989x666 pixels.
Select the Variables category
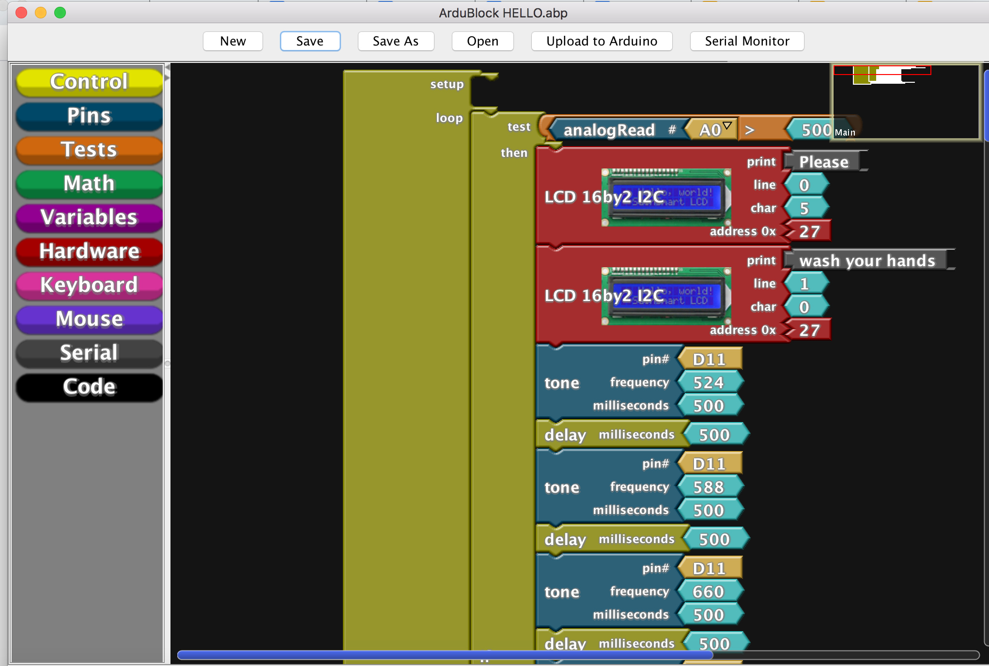coord(89,217)
